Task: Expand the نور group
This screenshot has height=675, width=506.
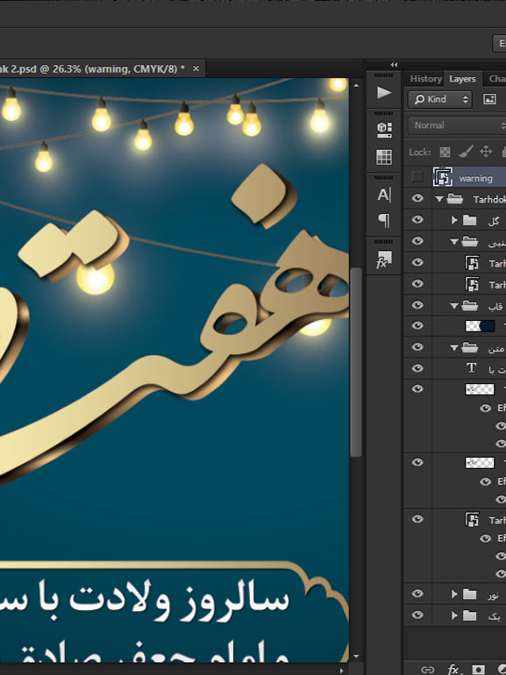Action: point(454,594)
